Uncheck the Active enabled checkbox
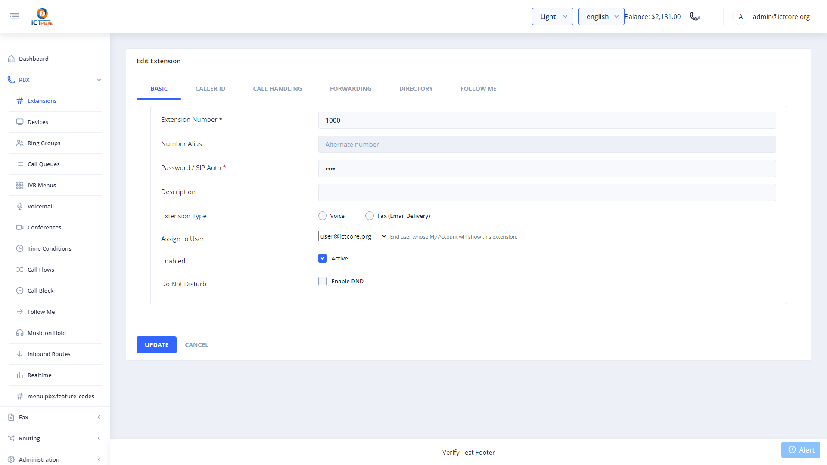This screenshot has width=827, height=465. coord(323,258)
